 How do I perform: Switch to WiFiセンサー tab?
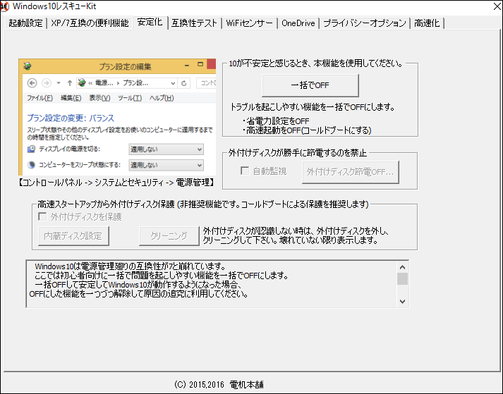pos(249,23)
